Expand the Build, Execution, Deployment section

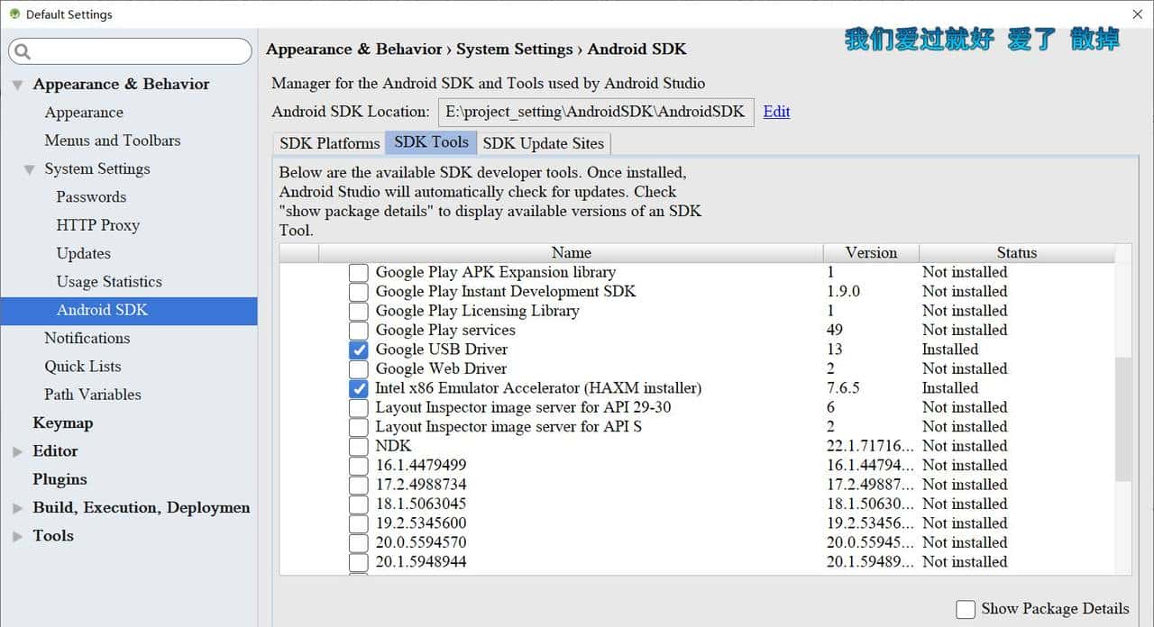pyautogui.click(x=15, y=507)
